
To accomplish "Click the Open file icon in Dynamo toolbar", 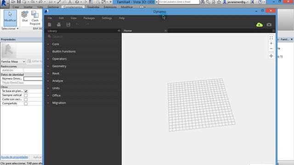I will click(59, 24).
